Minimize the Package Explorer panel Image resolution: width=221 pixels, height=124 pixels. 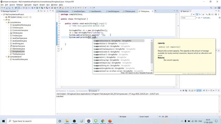(50, 11)
